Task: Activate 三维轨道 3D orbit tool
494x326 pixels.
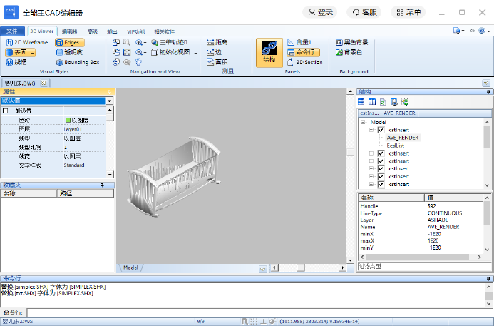Action: 168,43
